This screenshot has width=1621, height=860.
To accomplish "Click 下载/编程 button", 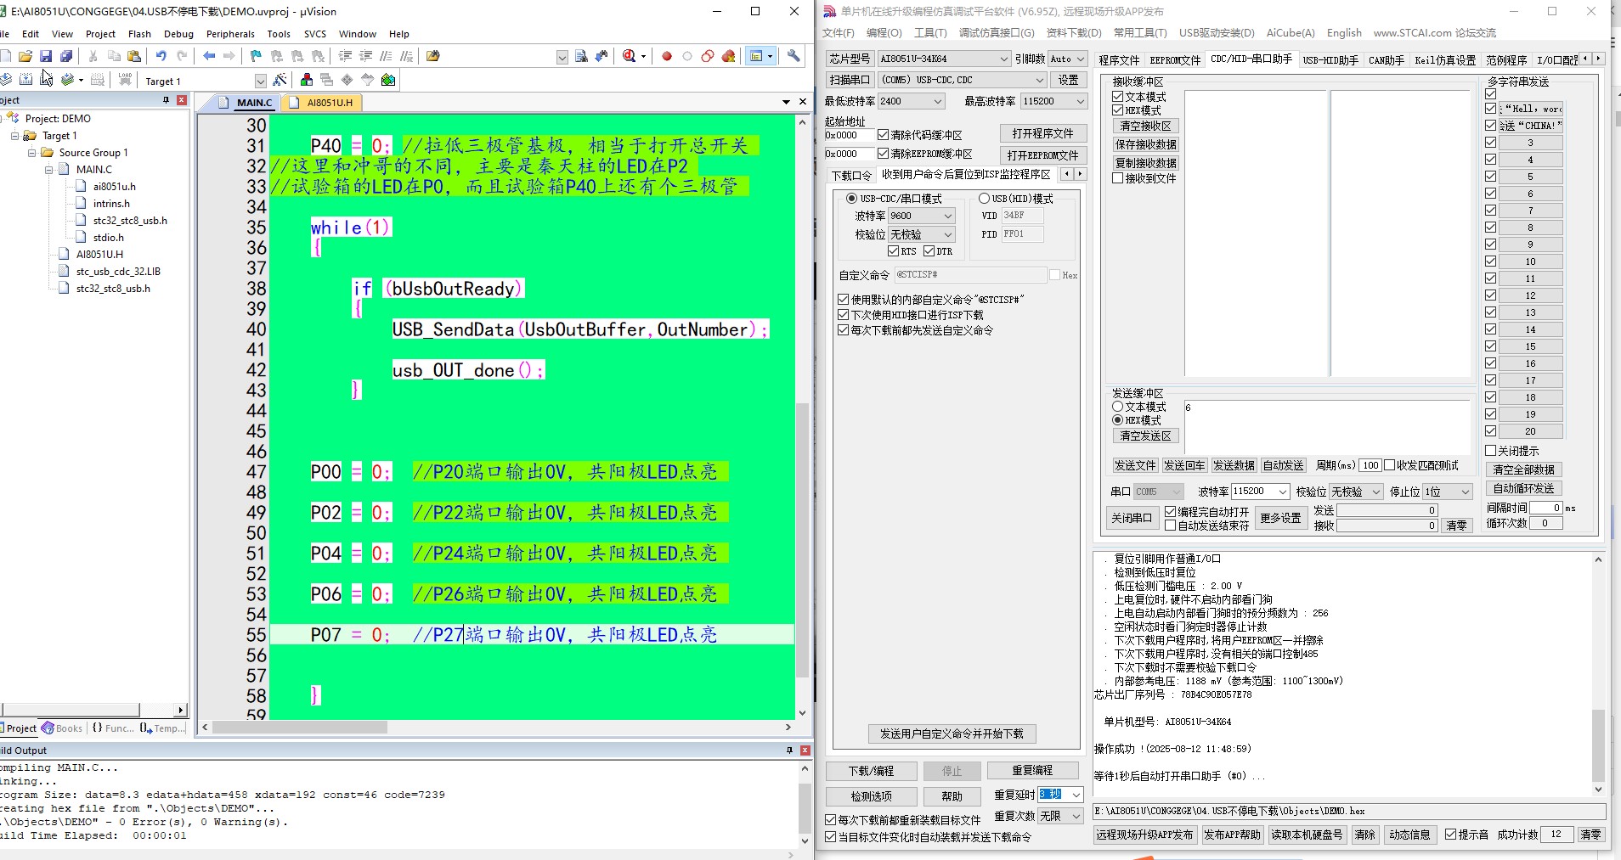I will click(872, 771).
